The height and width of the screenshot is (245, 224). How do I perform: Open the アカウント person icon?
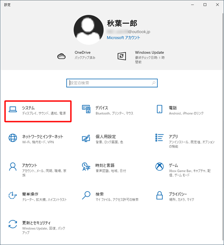(x=13, y=167)
